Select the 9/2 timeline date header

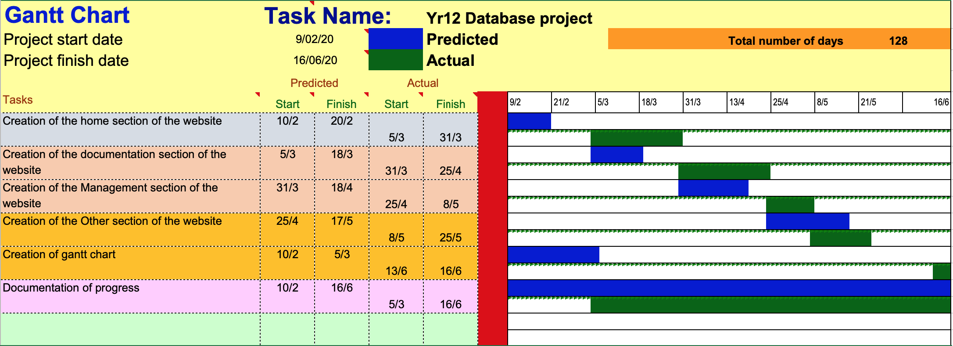pyautogui.click(x=530, y=102)
